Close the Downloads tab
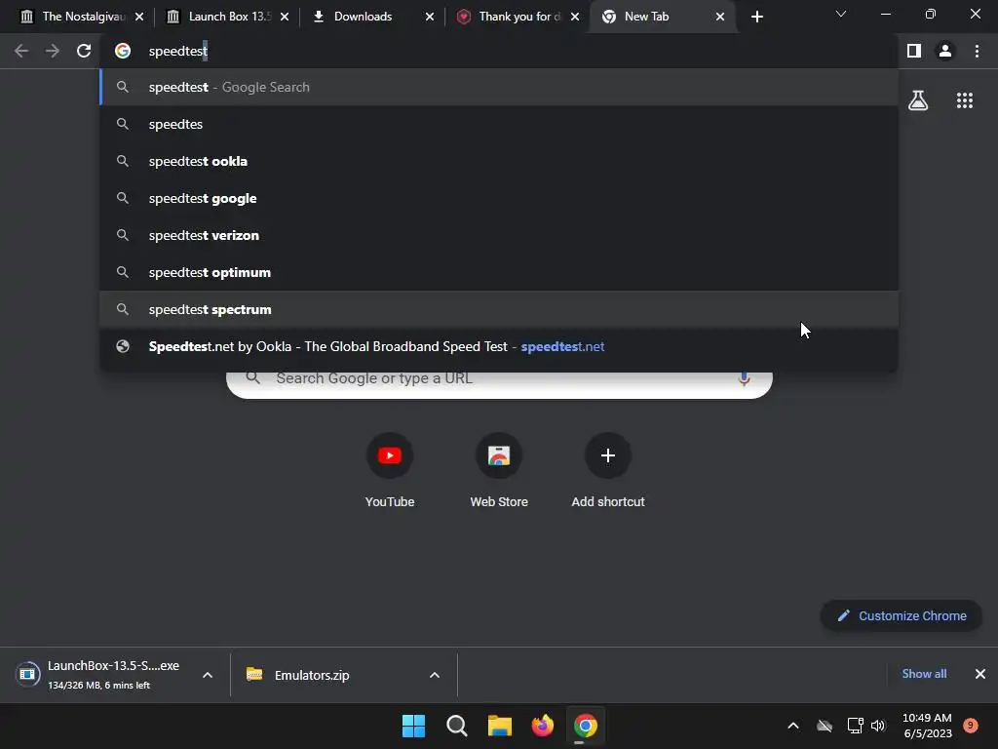The width and height of the screenshot is (998, 749). click(430, 17)
